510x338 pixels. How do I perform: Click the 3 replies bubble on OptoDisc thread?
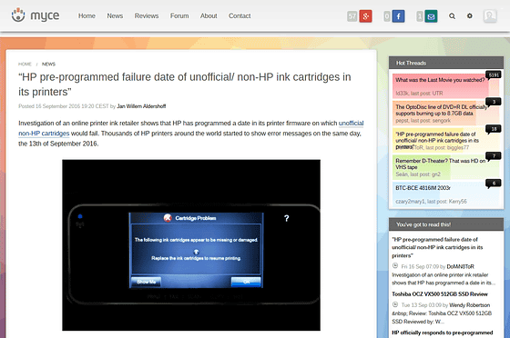coord(494,102)
